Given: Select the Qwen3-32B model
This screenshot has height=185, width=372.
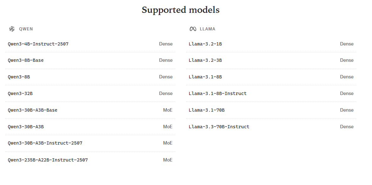Looking at the screenshot, I should [x=20, y=93].
